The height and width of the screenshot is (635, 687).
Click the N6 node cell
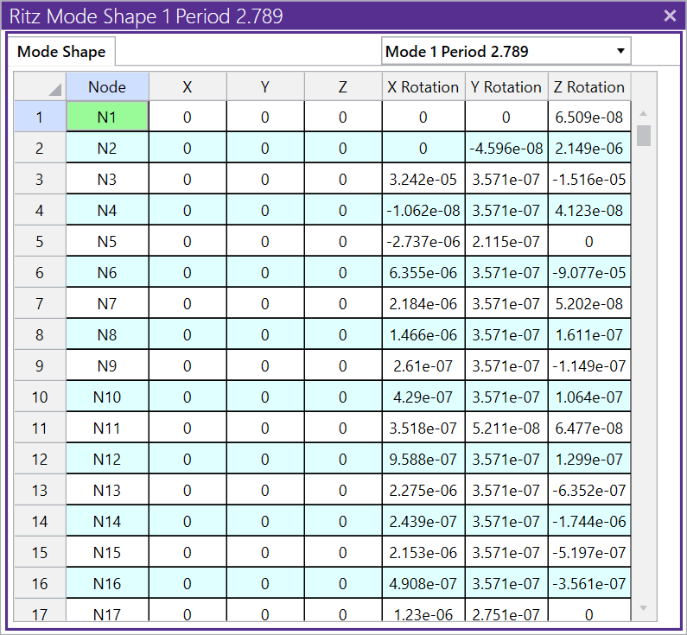coord(107,273)
